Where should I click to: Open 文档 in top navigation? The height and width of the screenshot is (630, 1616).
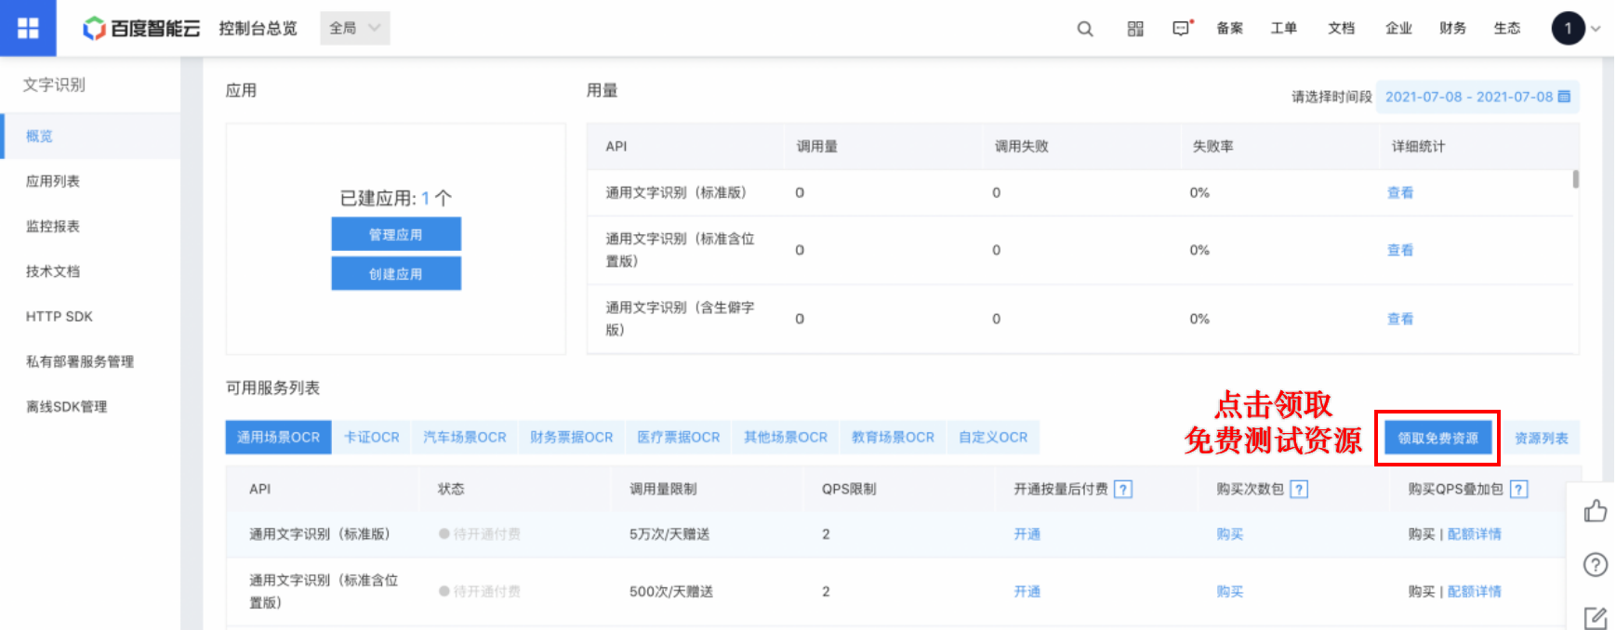point(1342,29)
